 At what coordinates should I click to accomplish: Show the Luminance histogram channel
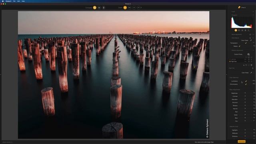pos(249,30)
